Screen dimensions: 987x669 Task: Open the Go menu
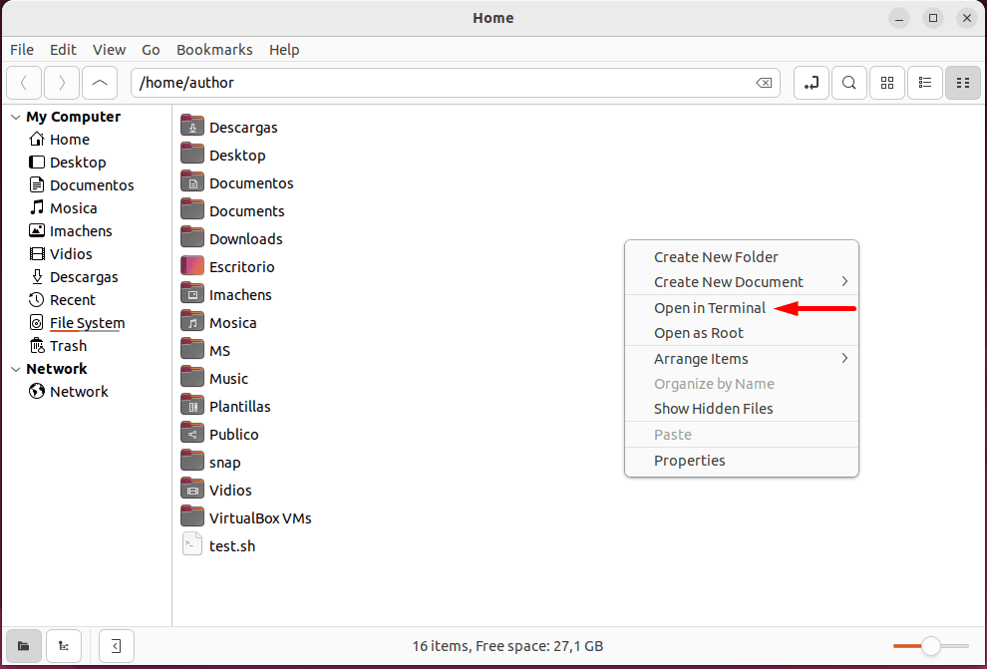pyautogui.click(x=151, y=50)
